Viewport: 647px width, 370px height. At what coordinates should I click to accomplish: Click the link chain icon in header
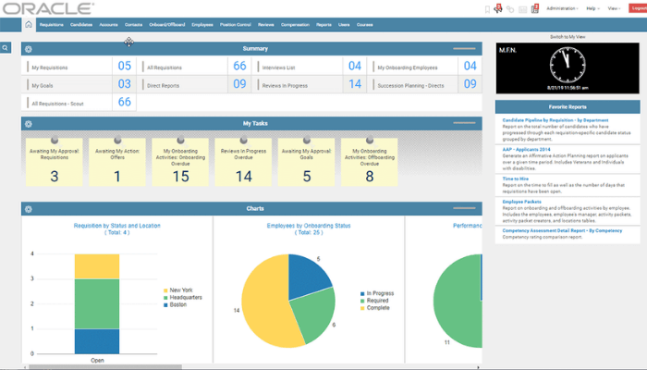pos(510,9)
